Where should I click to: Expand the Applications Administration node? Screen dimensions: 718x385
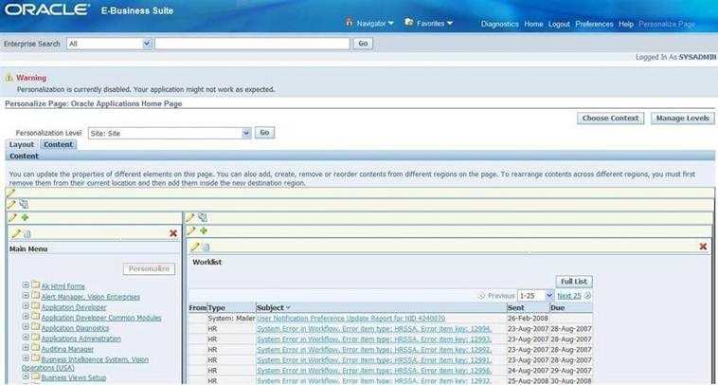(x=26, y=338)
